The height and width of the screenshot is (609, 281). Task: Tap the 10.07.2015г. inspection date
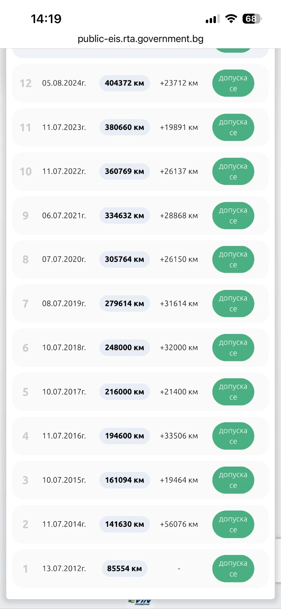(x=64, y=480)
